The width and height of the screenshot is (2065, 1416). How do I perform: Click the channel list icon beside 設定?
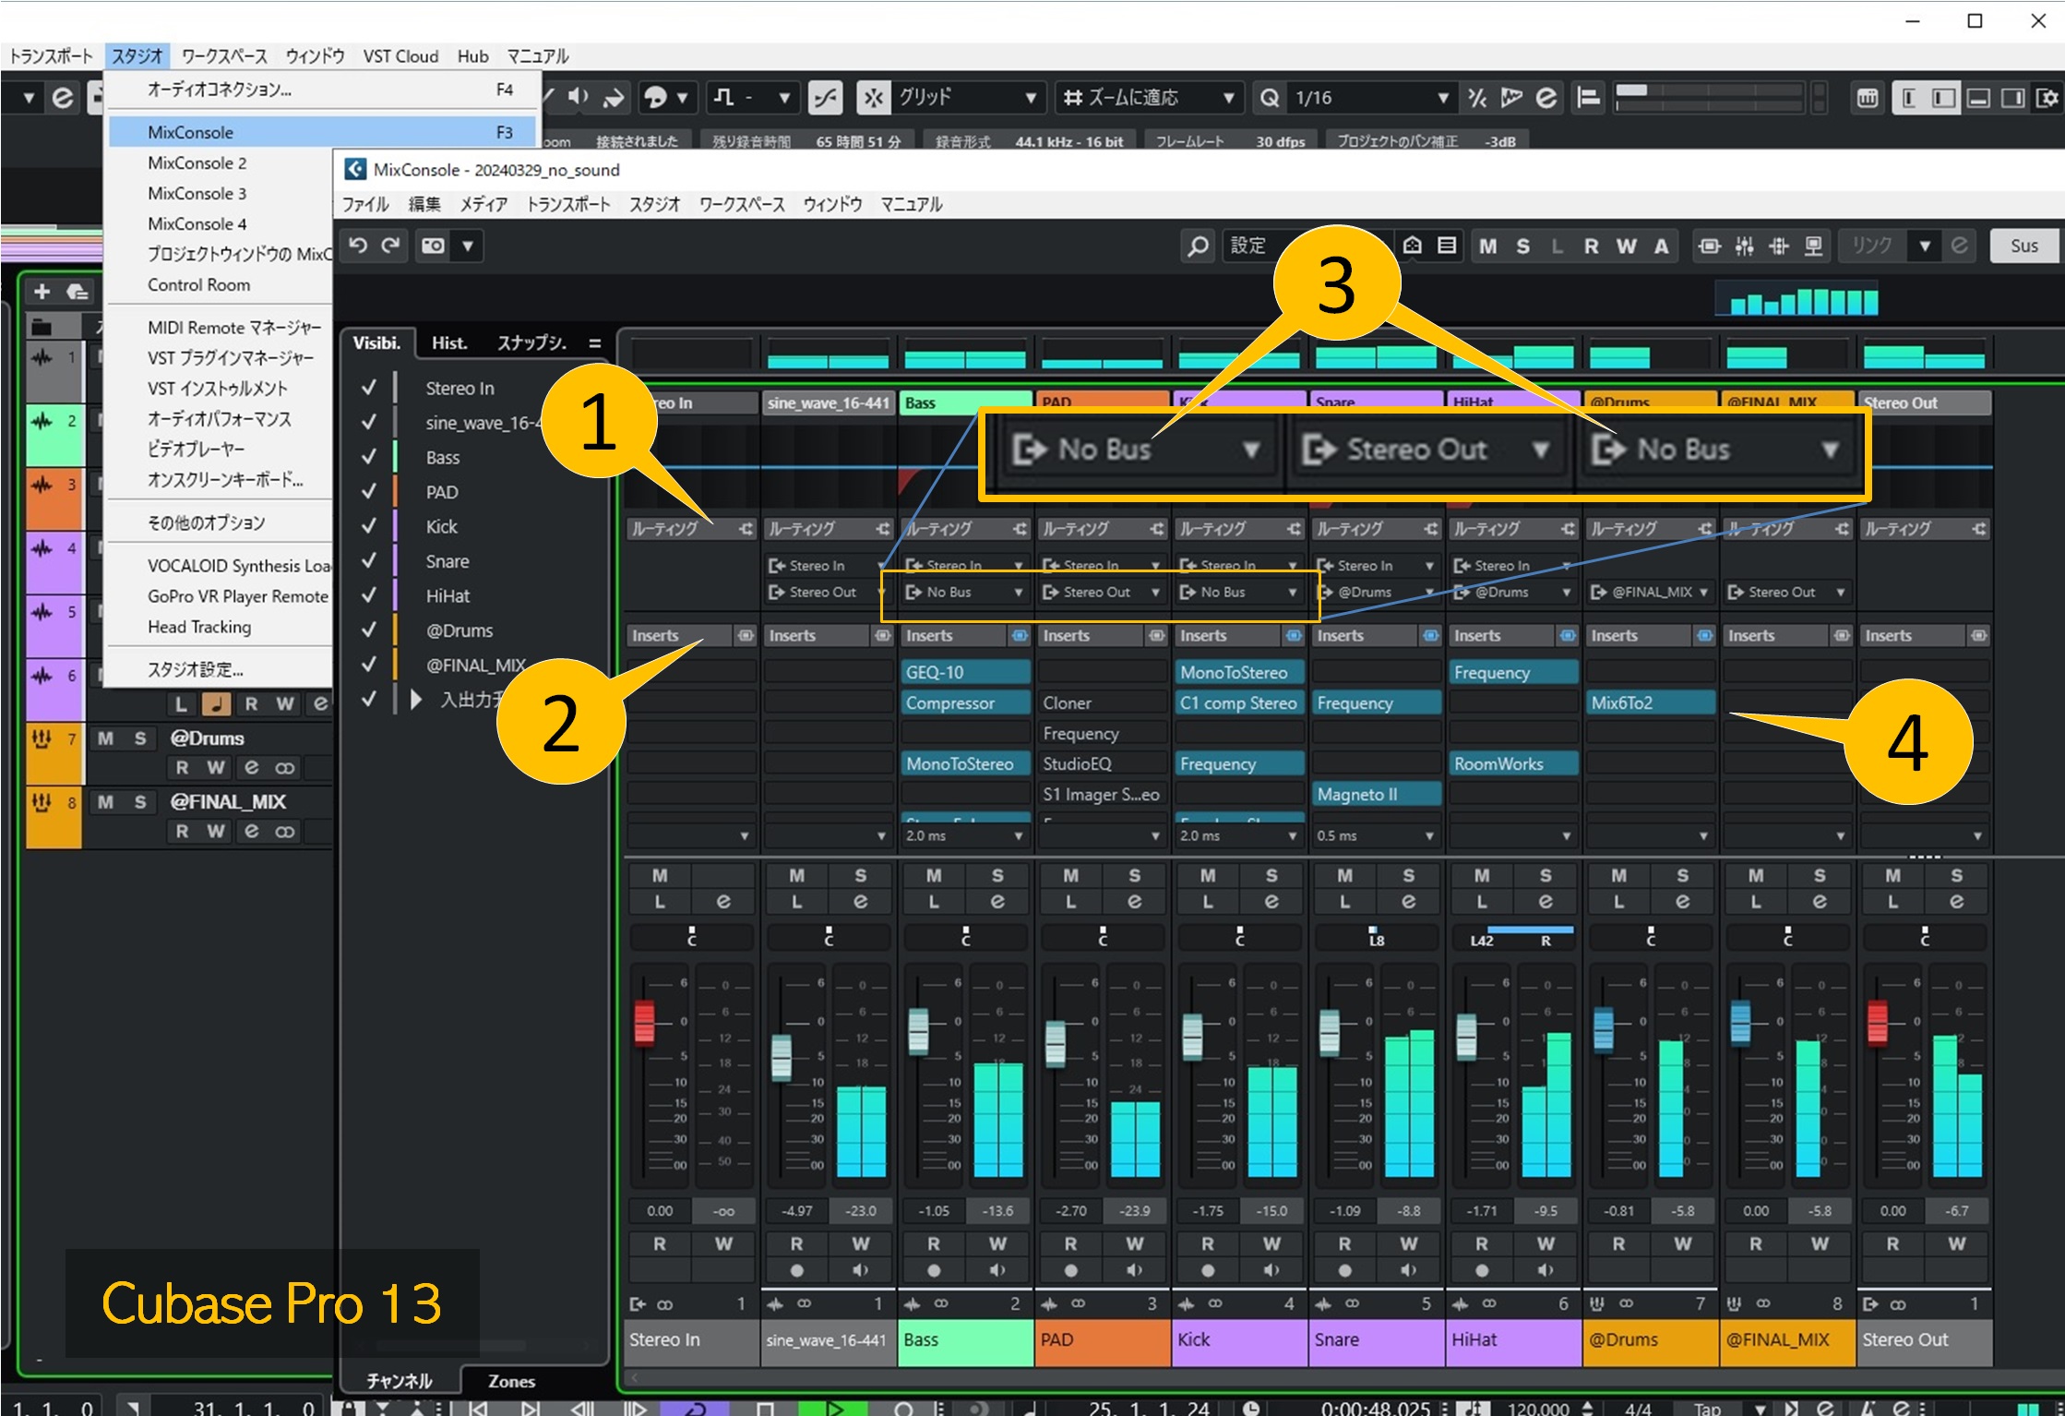[1447, 246]
